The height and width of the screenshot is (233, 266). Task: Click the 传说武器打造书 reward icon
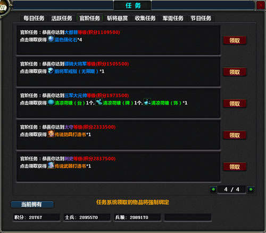[51, 165]
